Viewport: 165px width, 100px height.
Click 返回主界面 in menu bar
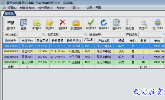tap(94, 8)
